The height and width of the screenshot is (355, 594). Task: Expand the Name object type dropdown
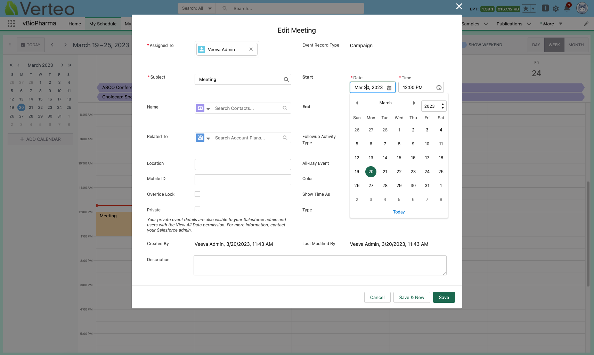(208, 109)
